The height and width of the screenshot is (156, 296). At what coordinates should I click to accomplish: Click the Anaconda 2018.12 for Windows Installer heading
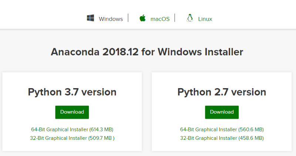(x=147, y=52)
